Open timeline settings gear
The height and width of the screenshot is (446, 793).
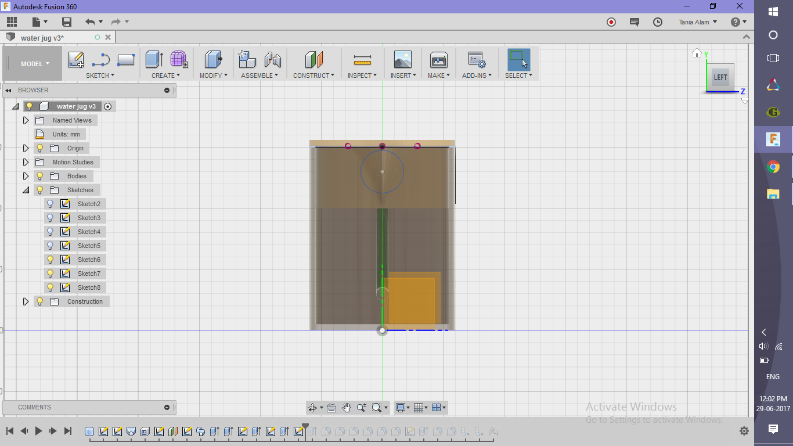click(x=744, y=431)
